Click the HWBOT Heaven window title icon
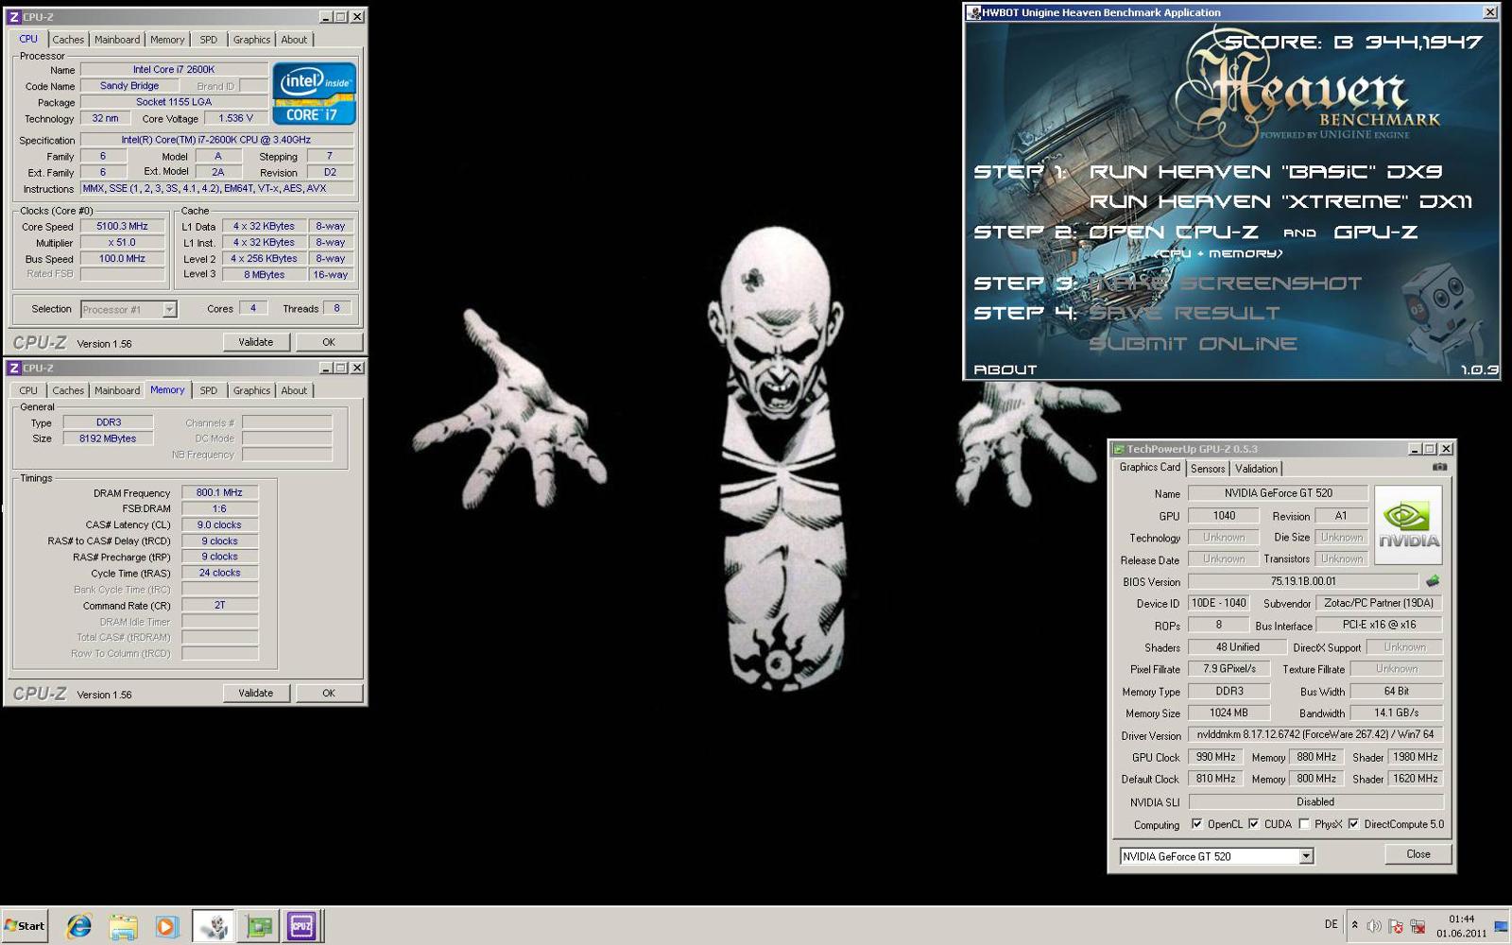1512x945 pixels. pyautogui.click(x=974, y=12)
